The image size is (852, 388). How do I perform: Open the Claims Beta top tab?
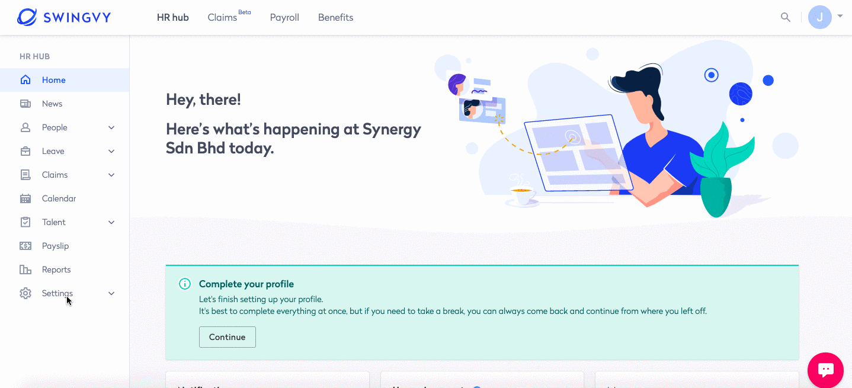(223, 17)
